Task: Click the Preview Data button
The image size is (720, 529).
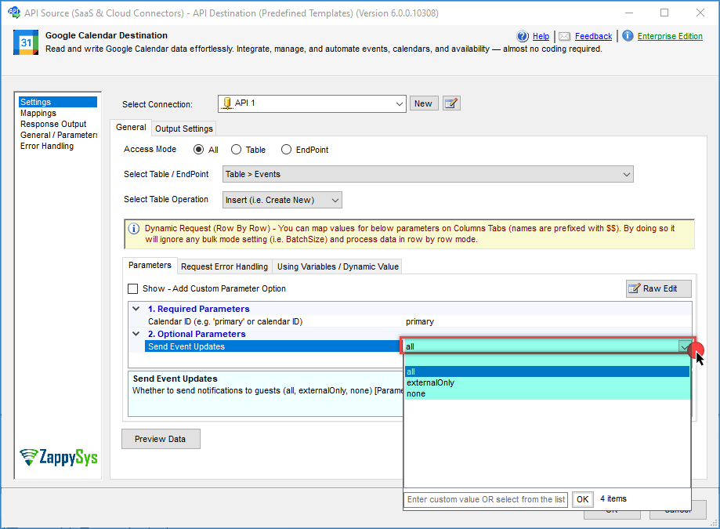Action: [161, 439]
